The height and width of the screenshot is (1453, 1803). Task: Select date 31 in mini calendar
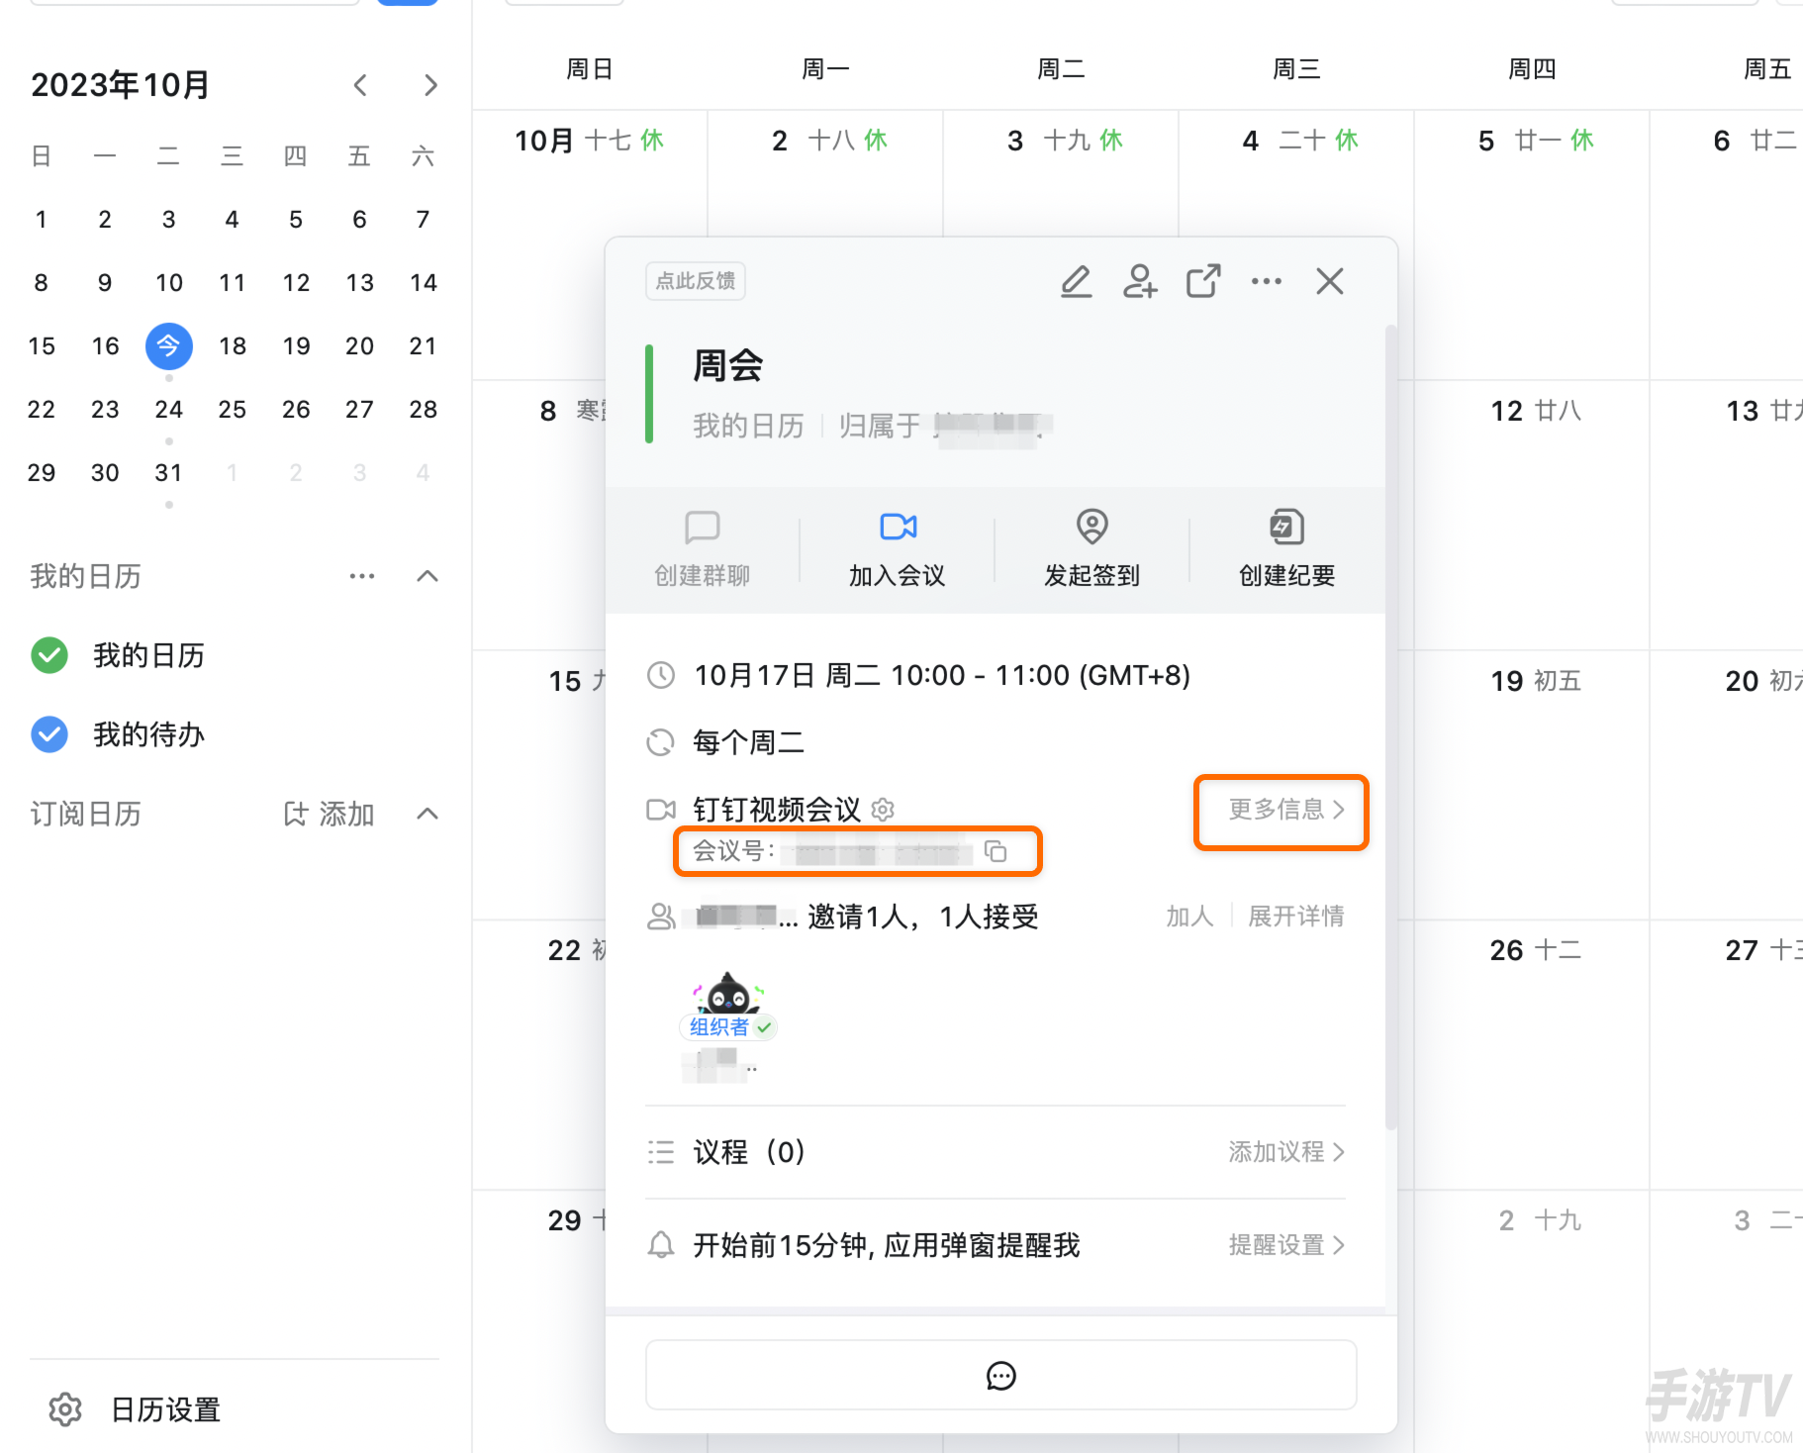169,473
